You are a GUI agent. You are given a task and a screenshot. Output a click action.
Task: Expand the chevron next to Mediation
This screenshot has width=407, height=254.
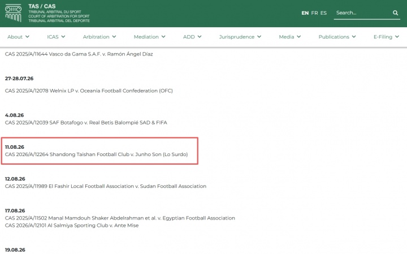(163, 37)
